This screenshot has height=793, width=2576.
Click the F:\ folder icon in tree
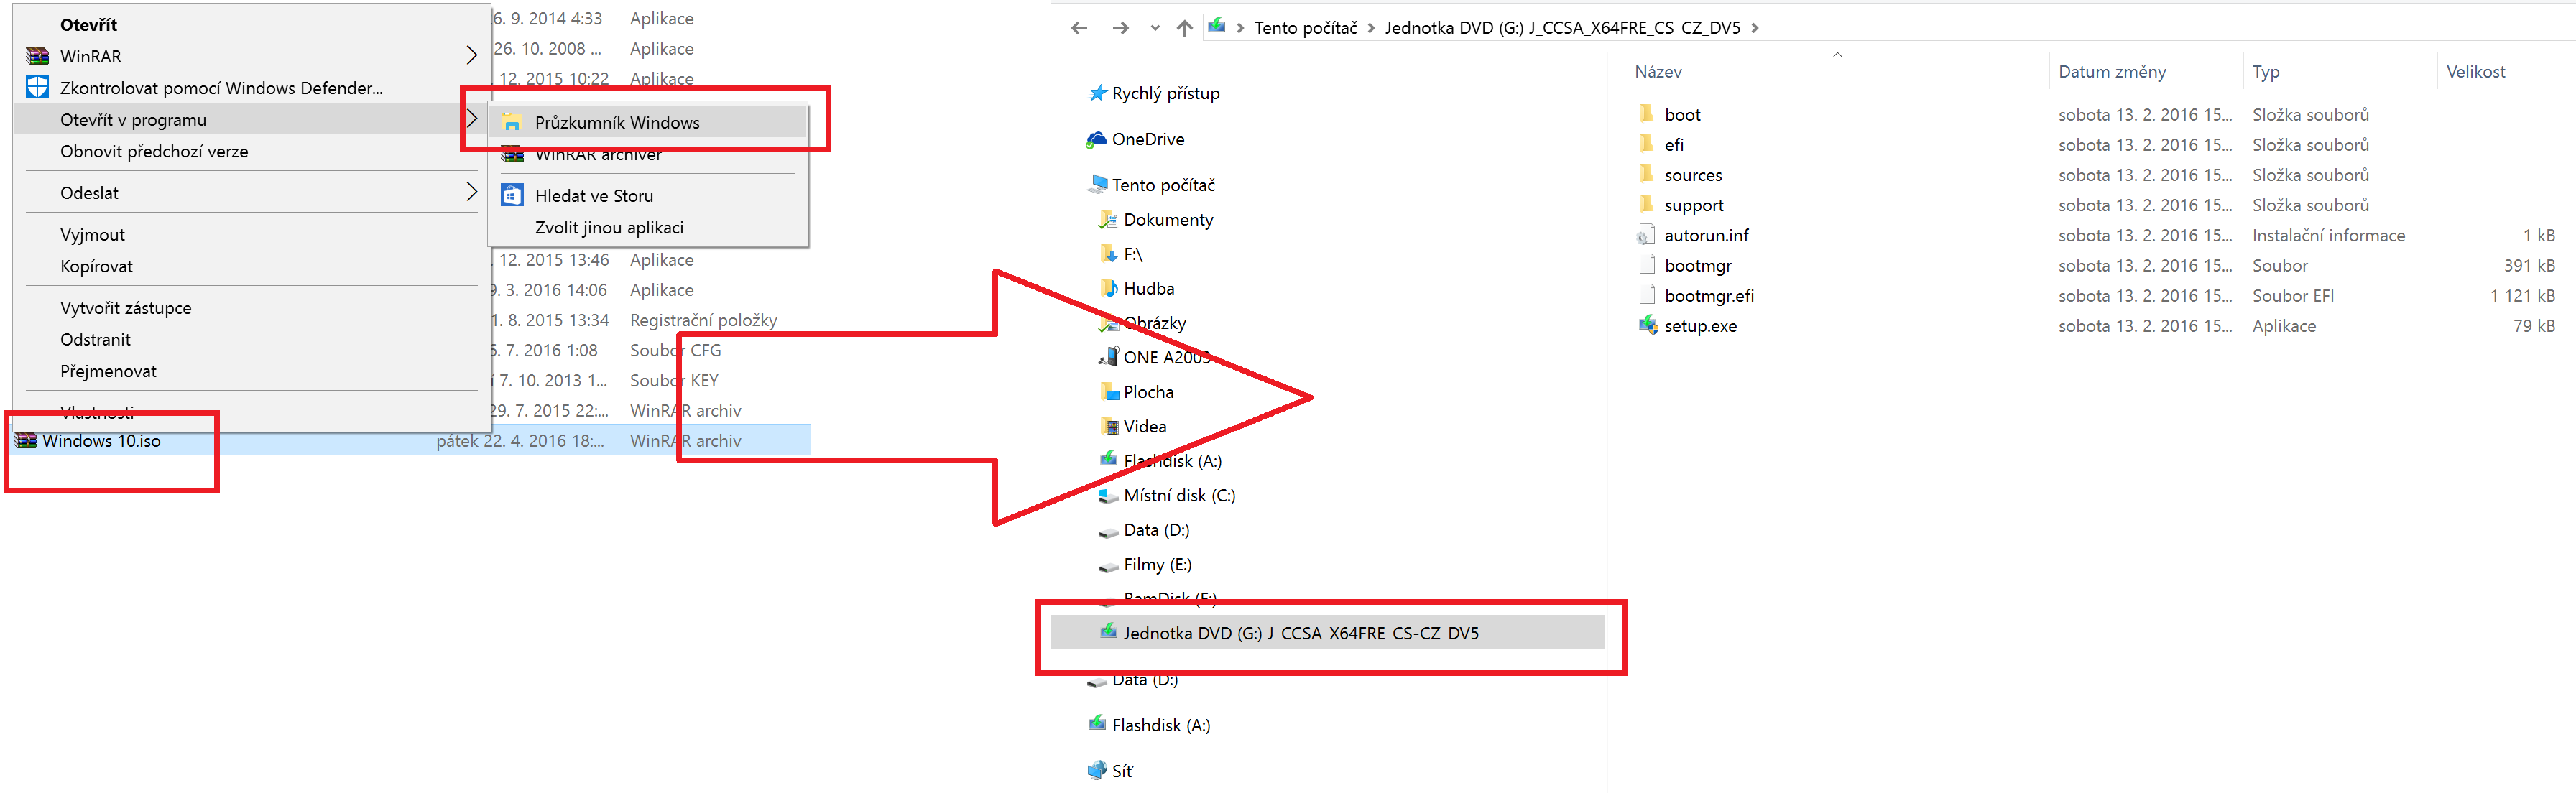tap(1108, 254)
